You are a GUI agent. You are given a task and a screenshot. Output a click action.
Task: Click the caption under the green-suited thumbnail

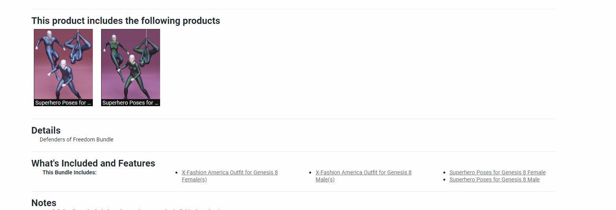130,103
